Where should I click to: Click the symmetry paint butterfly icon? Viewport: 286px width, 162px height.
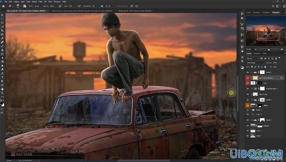click(x=137, y=6)
